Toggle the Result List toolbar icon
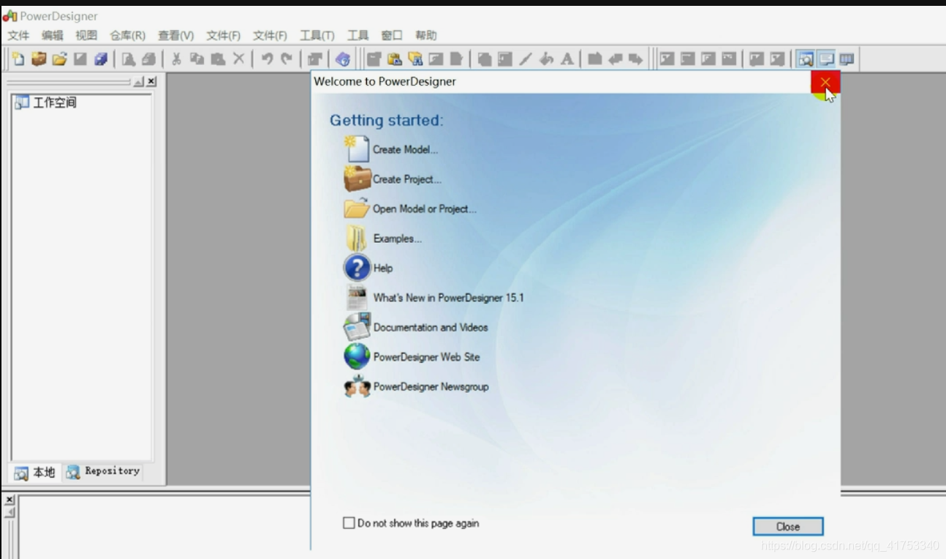 847,59
